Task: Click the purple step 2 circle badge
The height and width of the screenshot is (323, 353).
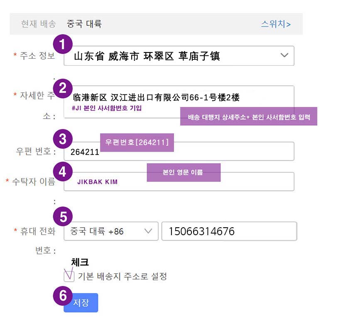Action: (63, 88)
